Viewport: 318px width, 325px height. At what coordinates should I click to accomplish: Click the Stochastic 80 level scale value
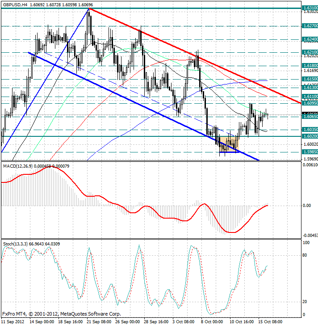point(305,255)
